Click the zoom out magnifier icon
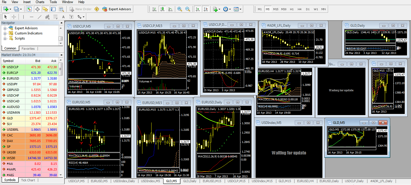 (x=187, y=9)
